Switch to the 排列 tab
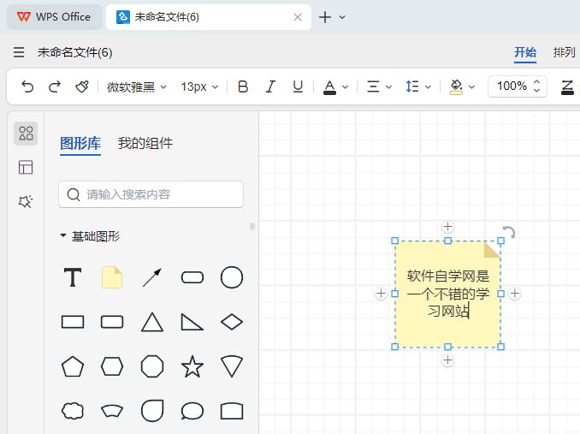Viewport: 580px width, 434px height. point(564,52)
